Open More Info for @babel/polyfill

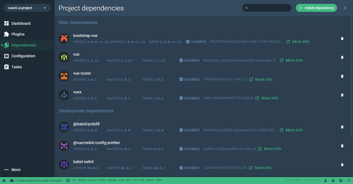pyautogui.click(x=291, y=130)
